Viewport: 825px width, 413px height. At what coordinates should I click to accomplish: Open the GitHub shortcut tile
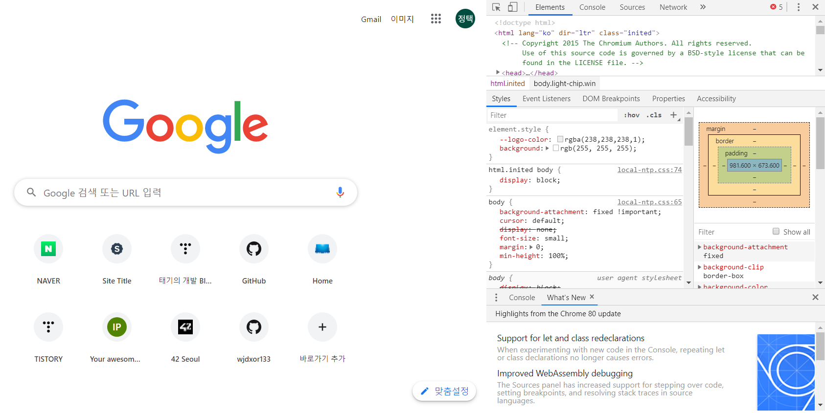tap(254, 249)
